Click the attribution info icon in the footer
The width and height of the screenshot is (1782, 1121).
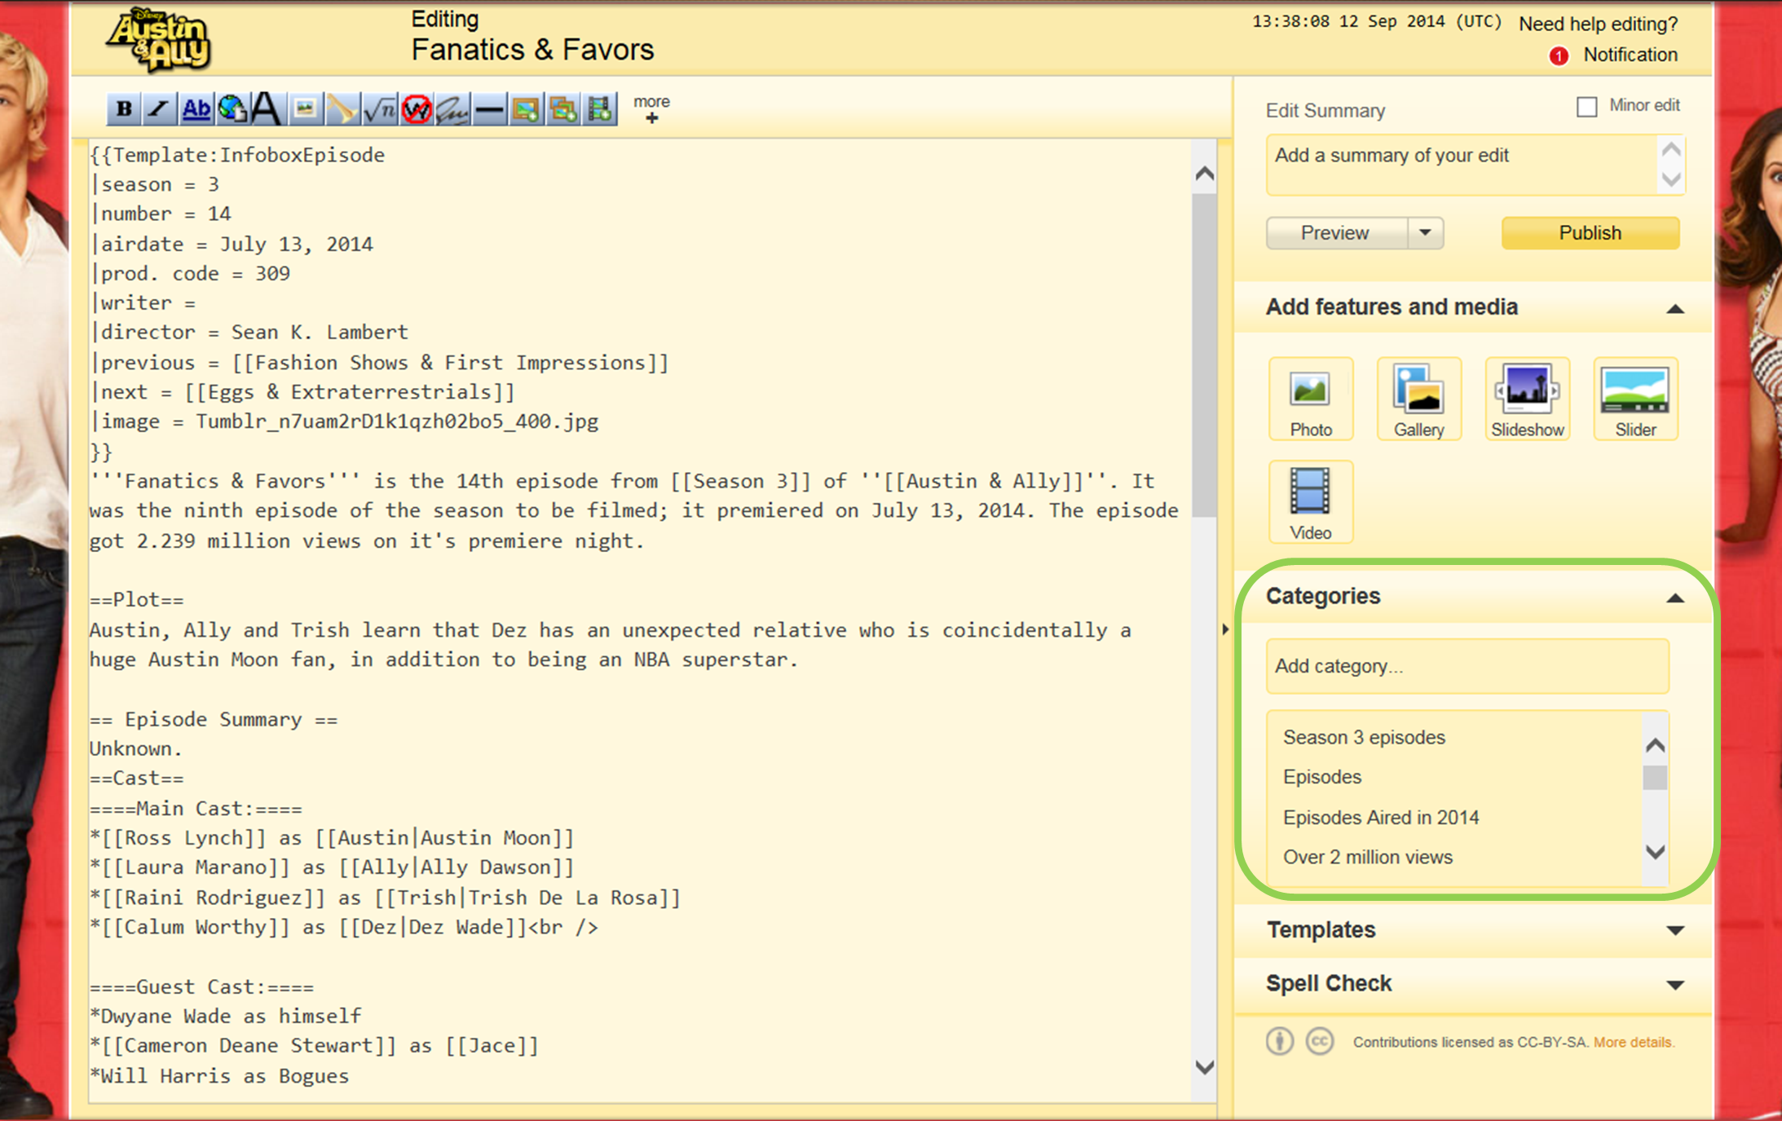click(x=1279, y=1041)
